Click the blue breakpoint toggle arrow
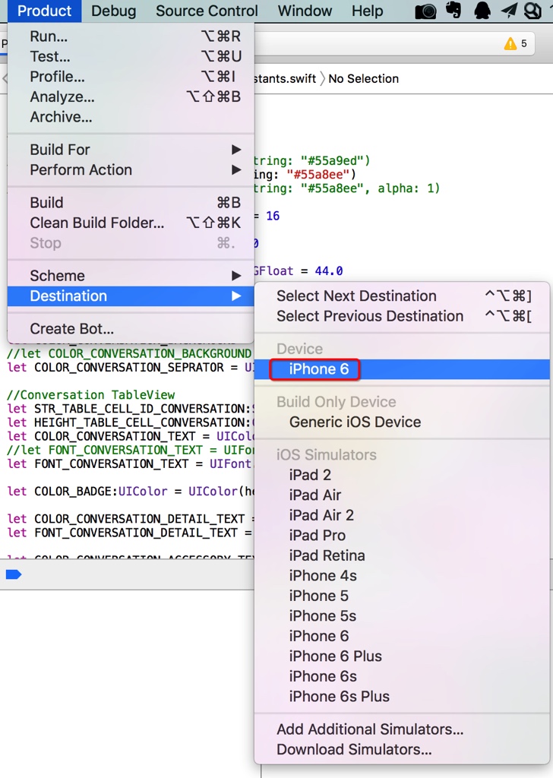The width and height of the screenshot is (553, 778). (x=14, y=574)
